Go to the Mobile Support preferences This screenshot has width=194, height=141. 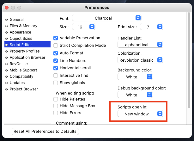[x=24, y=70]
